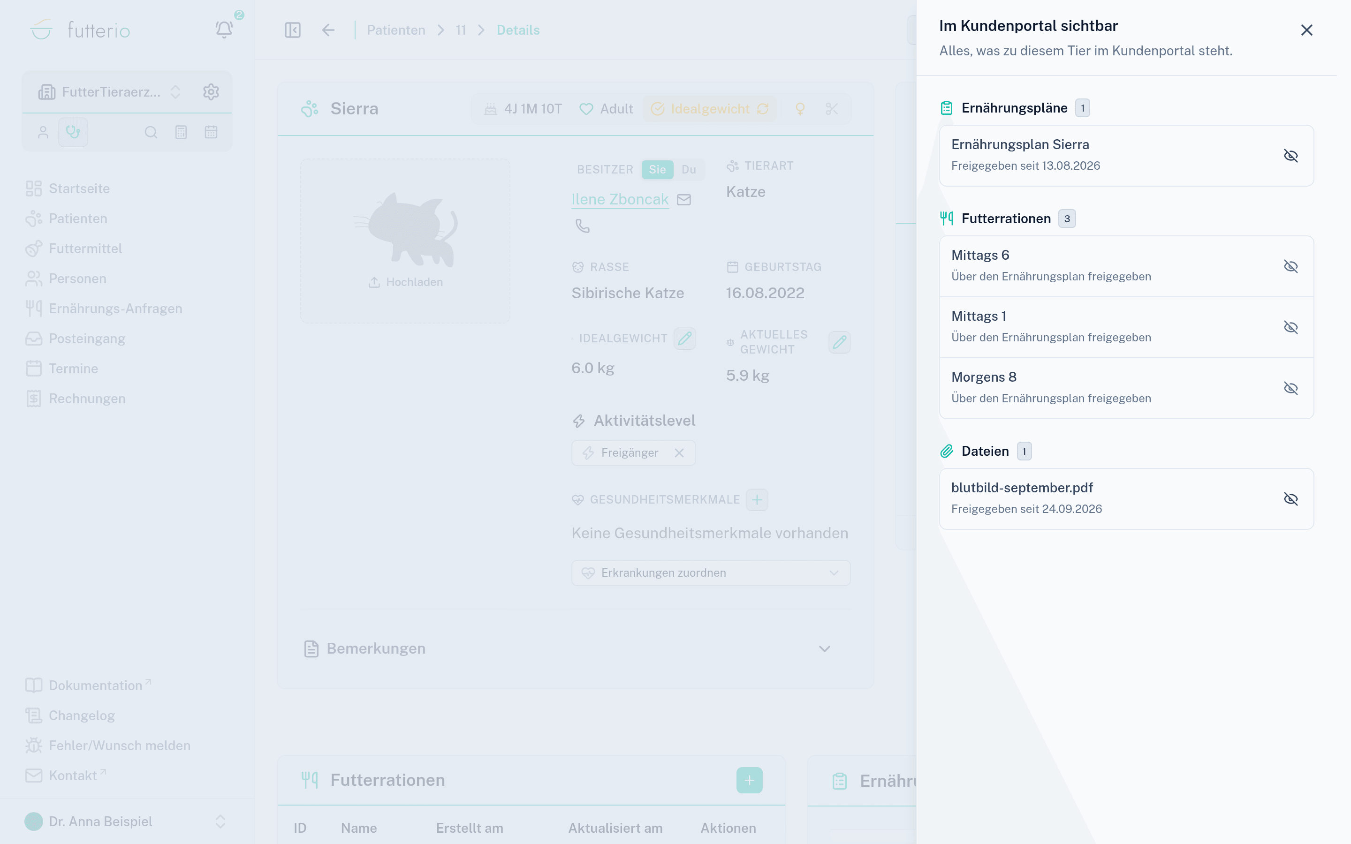Click the female gender icon
Viewport: 1351px width, 844px height.
[800, 109]
